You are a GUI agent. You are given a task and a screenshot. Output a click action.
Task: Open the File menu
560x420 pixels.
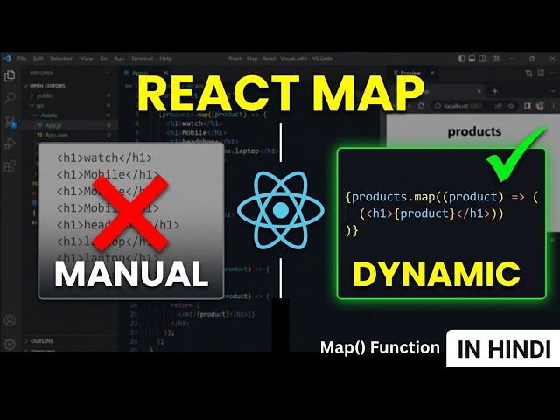(x=22, y=59)
